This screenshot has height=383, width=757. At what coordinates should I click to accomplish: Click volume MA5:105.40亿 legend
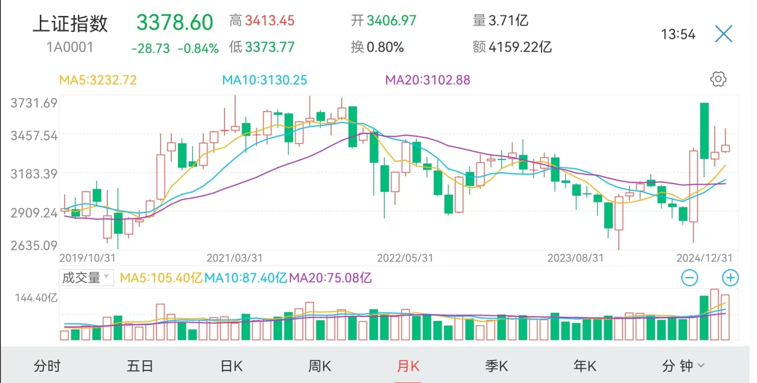[162, 278]
